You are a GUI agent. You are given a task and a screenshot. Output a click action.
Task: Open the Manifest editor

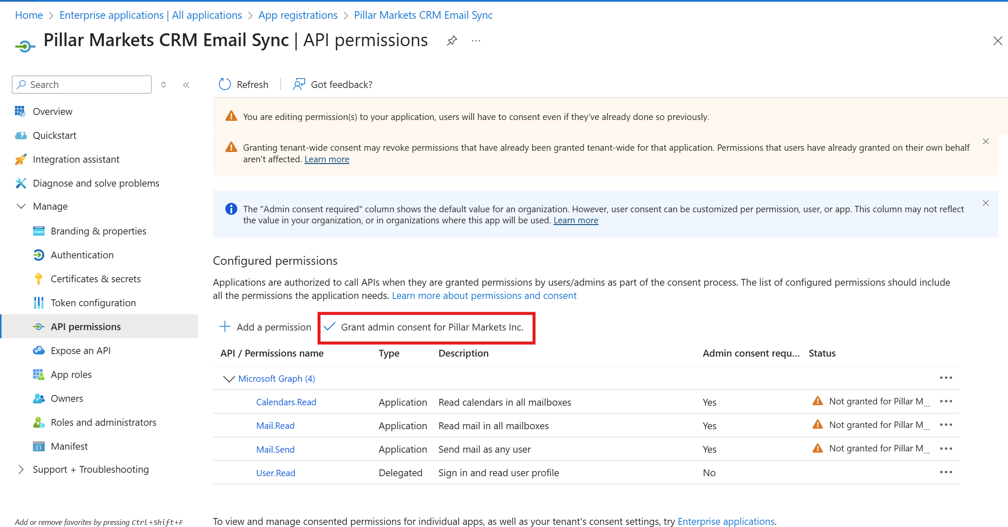pyautogui.click(x=69, y=446)
